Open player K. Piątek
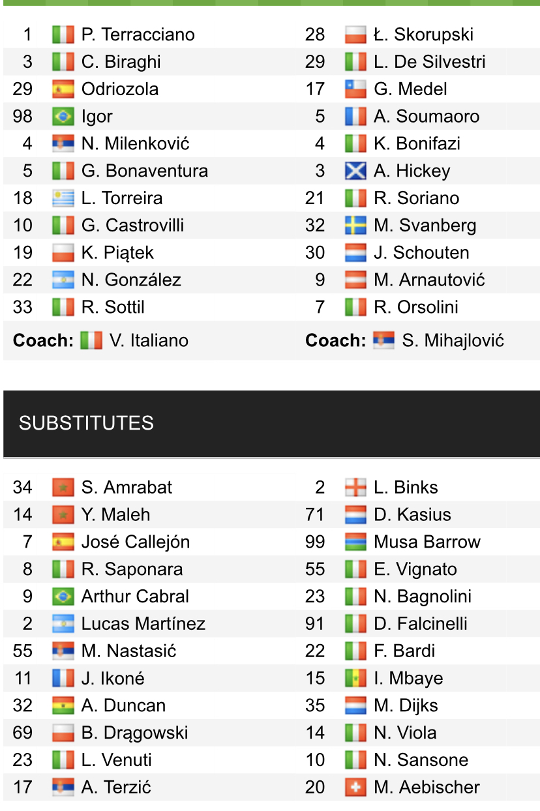Image resolution: width=540 pixels, height=811 pixels. click(117, 253)
